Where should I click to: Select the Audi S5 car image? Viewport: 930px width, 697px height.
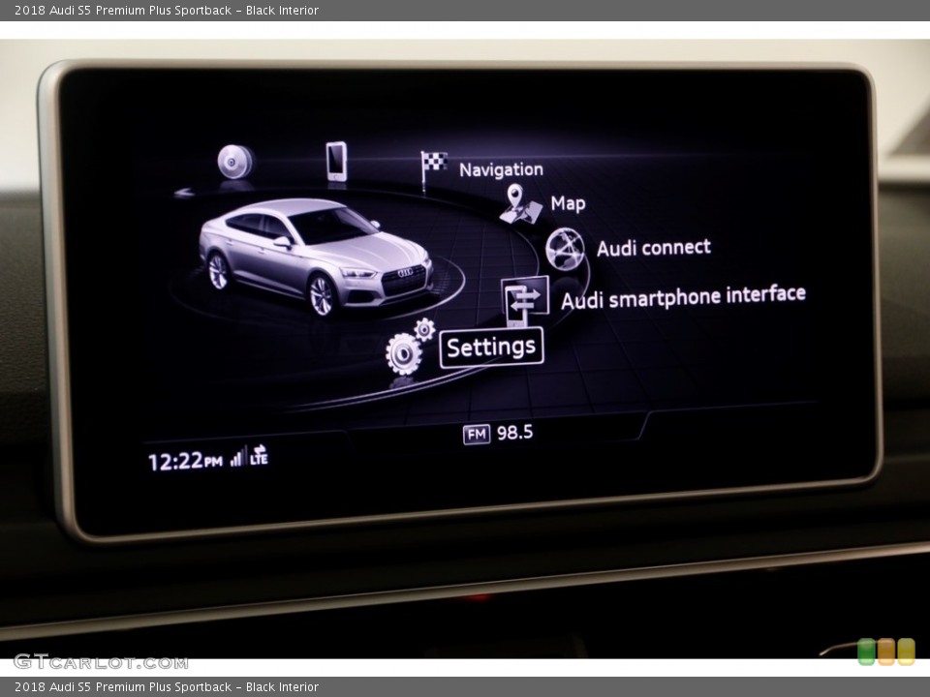pyautogui.click(x=316, y=256)
